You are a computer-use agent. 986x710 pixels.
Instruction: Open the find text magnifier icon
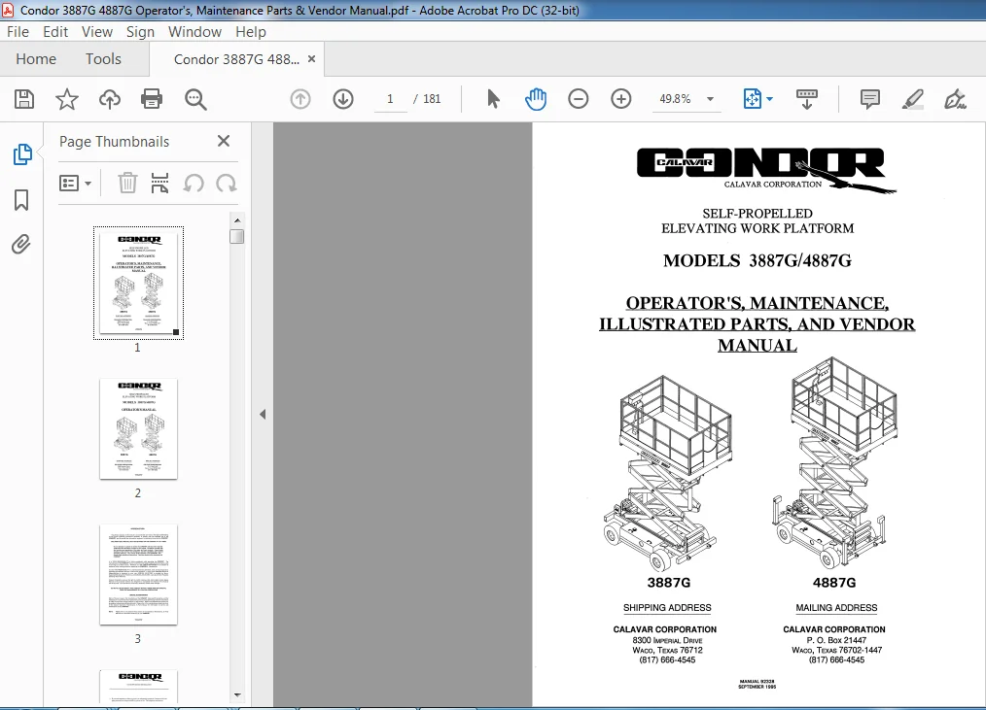tap(195, 99)
